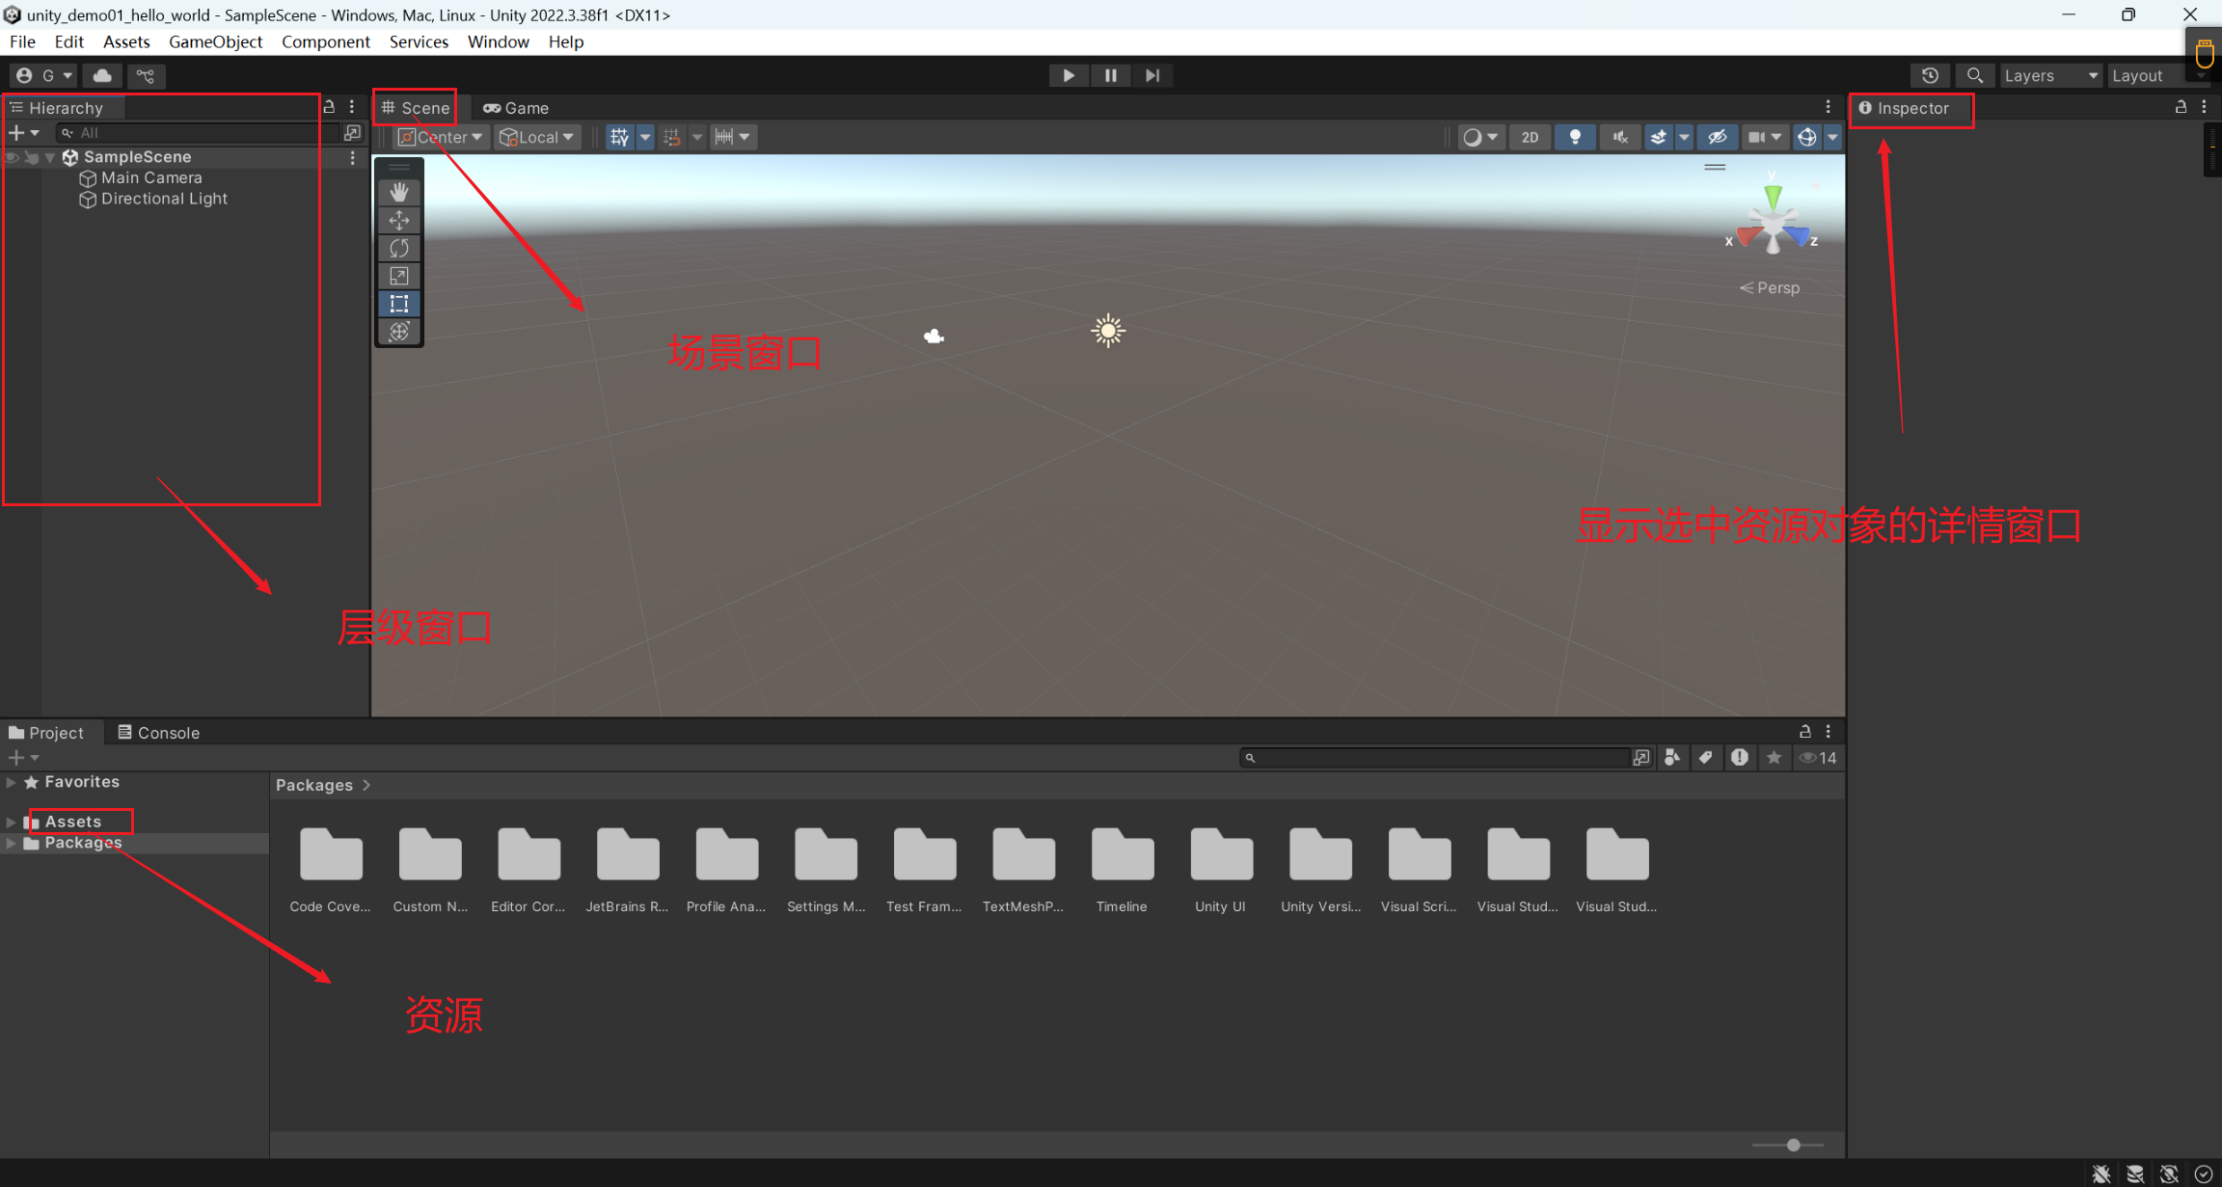Save Project search to Favorites

click(x=1774, y=757)
